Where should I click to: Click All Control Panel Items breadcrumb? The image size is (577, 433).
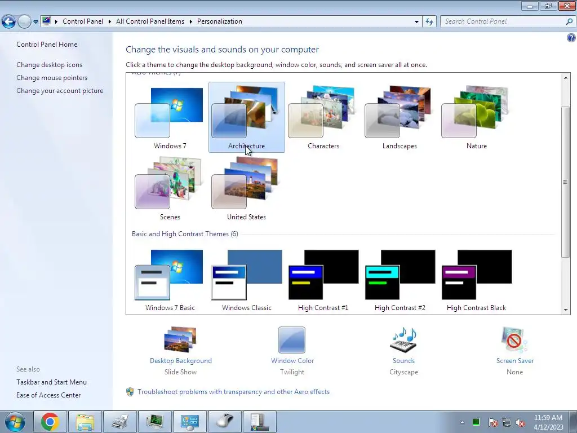coord(150,21)
